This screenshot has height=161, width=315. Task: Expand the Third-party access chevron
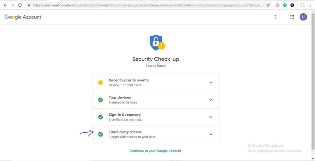(211, 134)
